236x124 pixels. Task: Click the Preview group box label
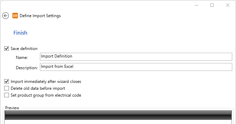[x=12, y=108]
